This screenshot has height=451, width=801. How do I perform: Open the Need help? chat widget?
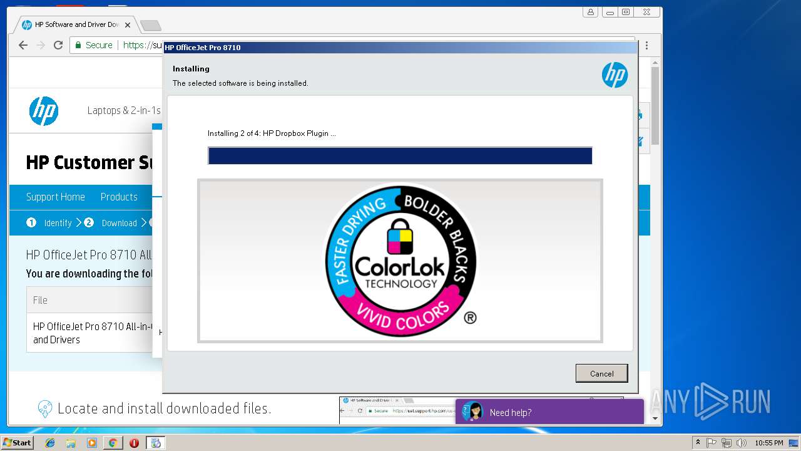549,412
